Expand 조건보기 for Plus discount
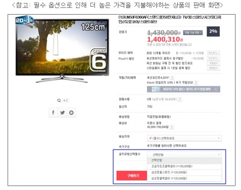241x190 pixels. [213, 58]
